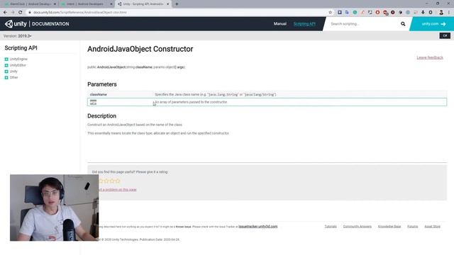Expand the Other tree node
The width and height of the screenshot is (454, 255).
pos(6,77)
